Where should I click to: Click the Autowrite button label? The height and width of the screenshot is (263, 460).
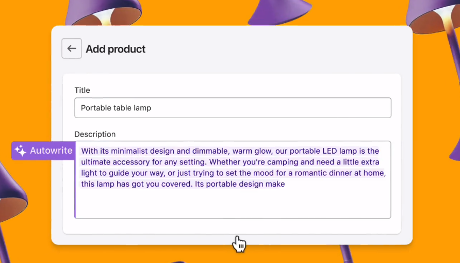coord(51,151)
